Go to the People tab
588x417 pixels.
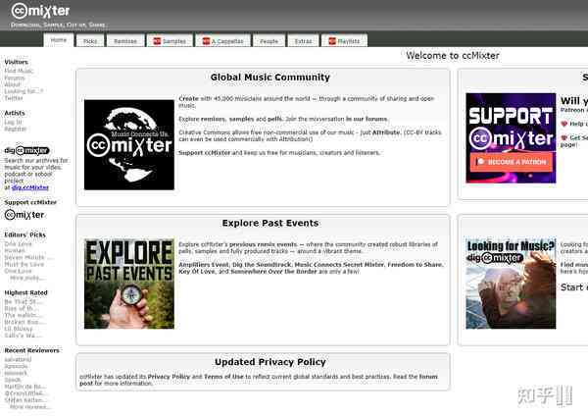pyautogui.click(x=269, y=41)
